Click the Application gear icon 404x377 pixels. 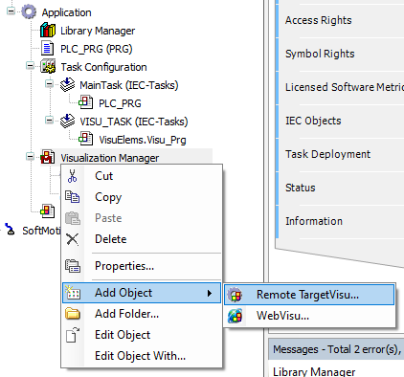tap(29, 12)
